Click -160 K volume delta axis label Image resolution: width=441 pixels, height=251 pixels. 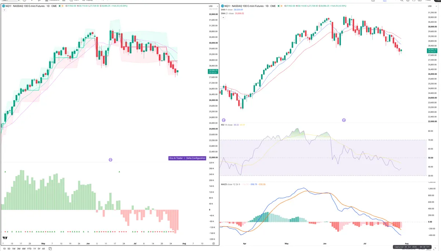(212, 233)
